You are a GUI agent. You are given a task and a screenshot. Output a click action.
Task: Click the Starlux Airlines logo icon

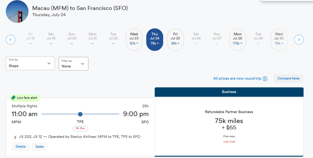pyautogui.click(x=15, y=137)
